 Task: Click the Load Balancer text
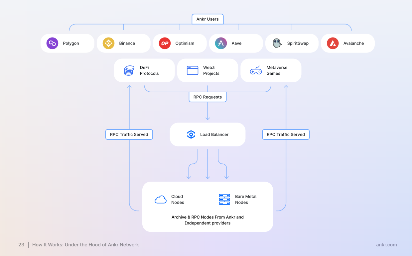pyautogui.click(x=214, y=134)
